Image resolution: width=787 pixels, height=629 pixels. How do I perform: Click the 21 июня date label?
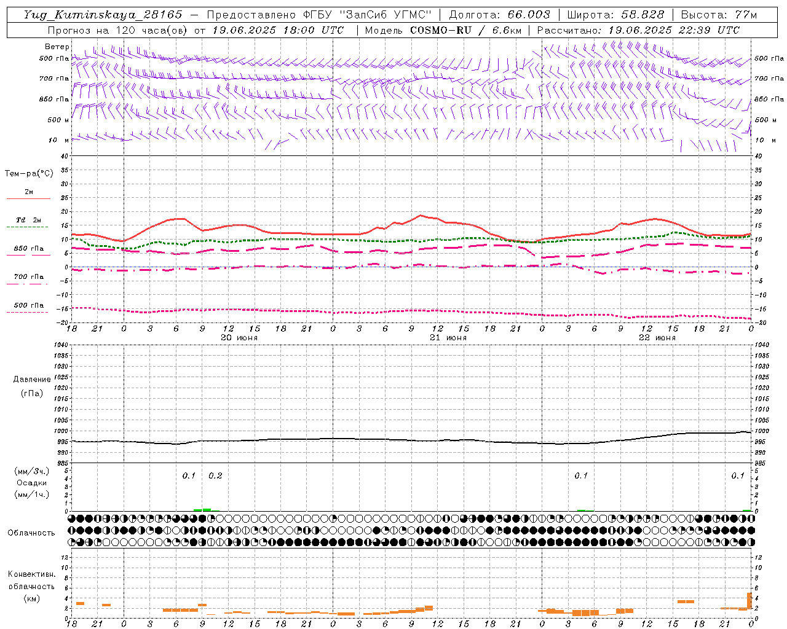coord(448,338)
